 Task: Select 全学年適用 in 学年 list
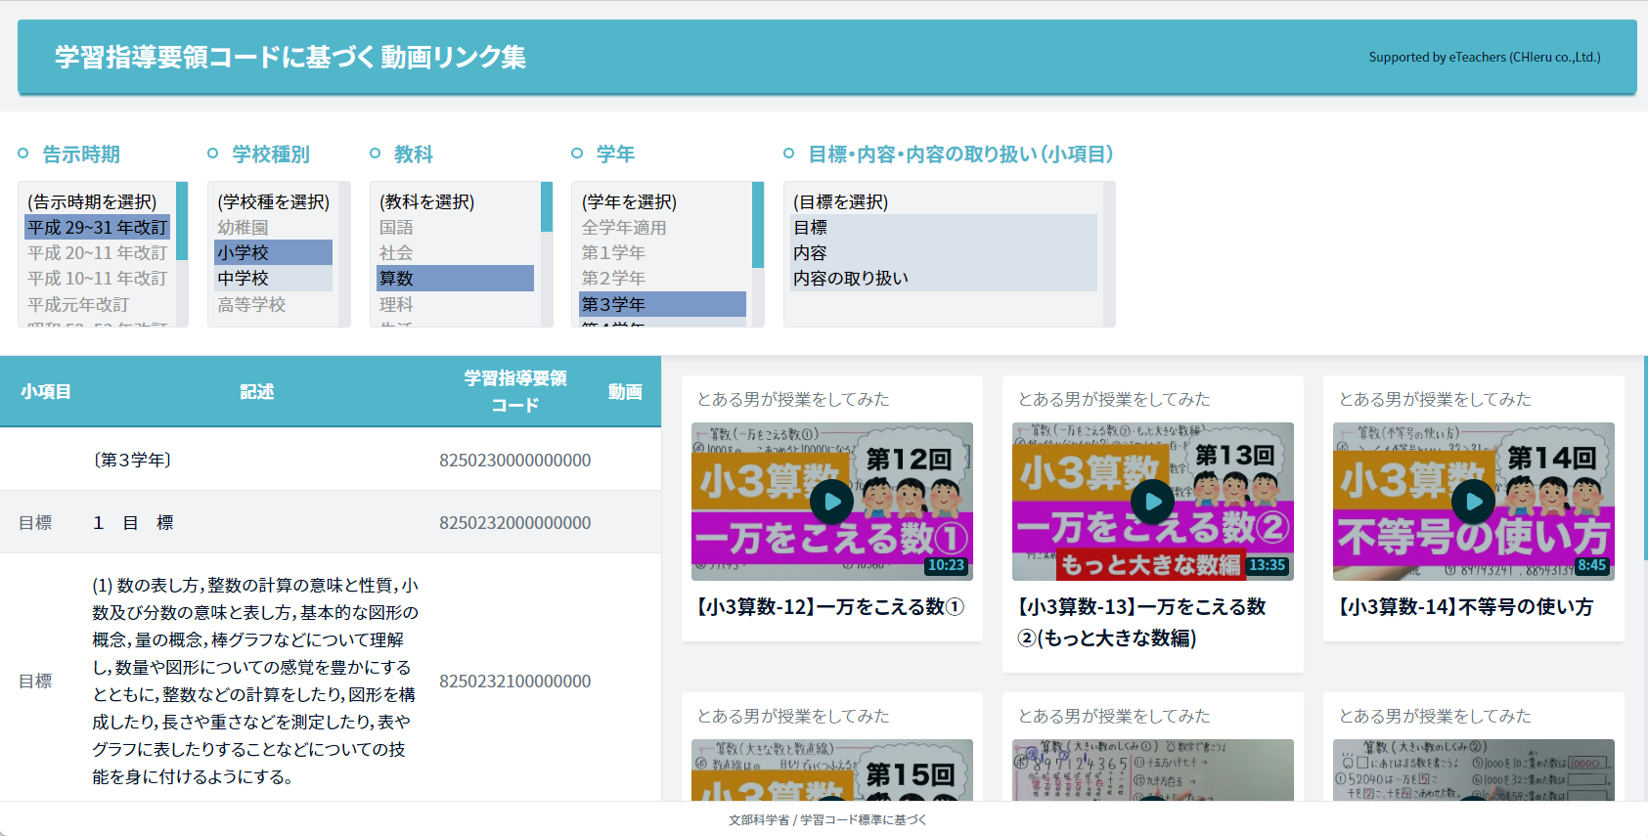click(662, 227)
